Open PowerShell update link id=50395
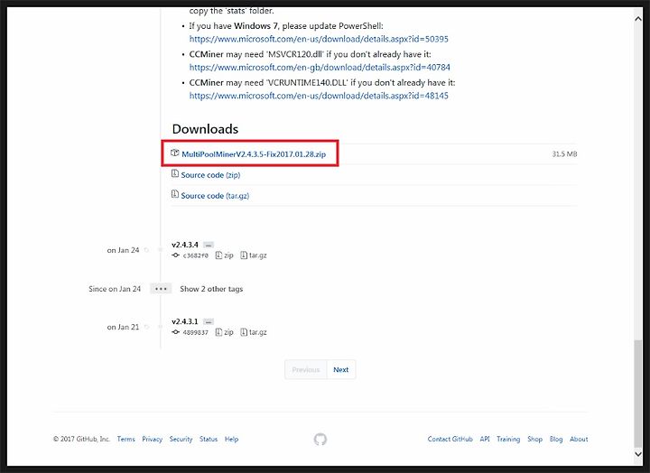This screenshot has width=650, height=473. (x=319, y=39)
